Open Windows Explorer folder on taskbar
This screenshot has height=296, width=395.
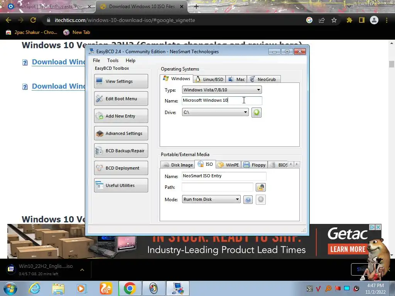[58, 288]
